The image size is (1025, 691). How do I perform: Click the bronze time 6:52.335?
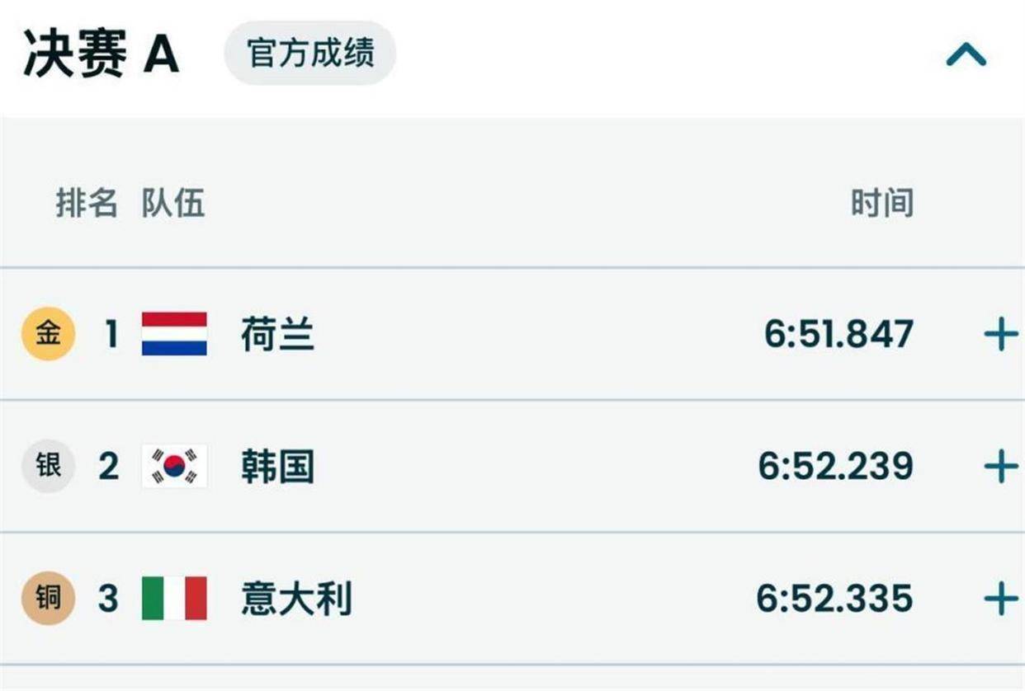click(834, 599)
